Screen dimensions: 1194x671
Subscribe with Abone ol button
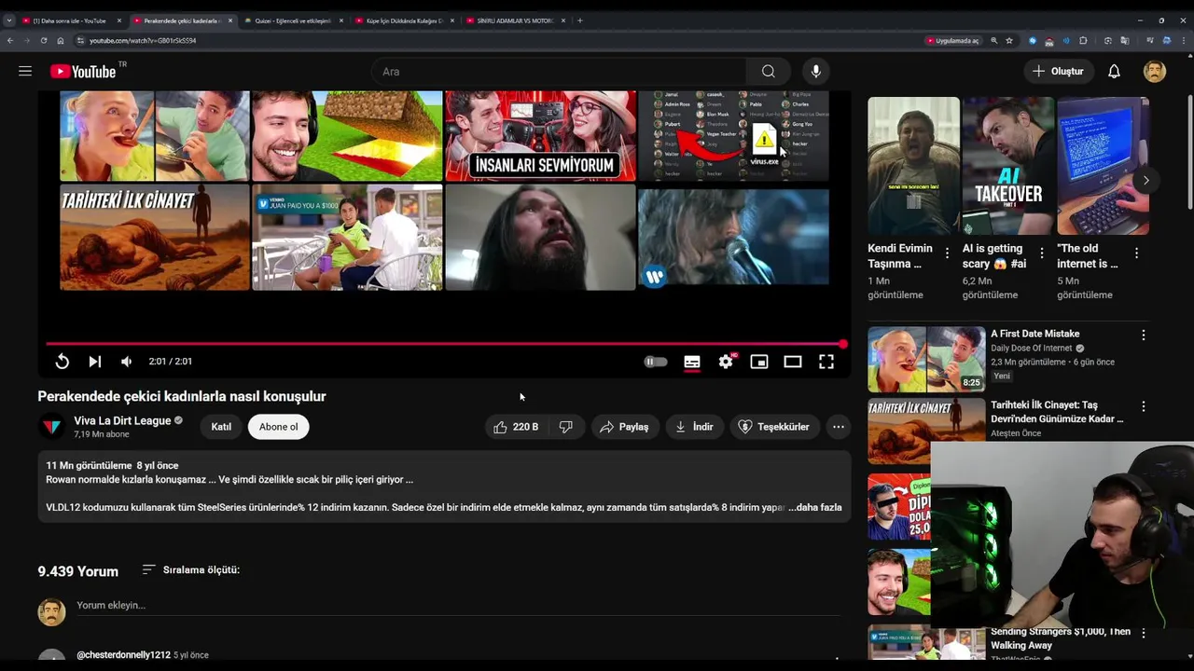pyautogui.click(x=279, y=427)
